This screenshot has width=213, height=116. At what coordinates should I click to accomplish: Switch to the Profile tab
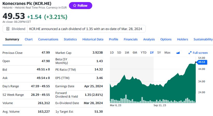(x=113, y=39)
